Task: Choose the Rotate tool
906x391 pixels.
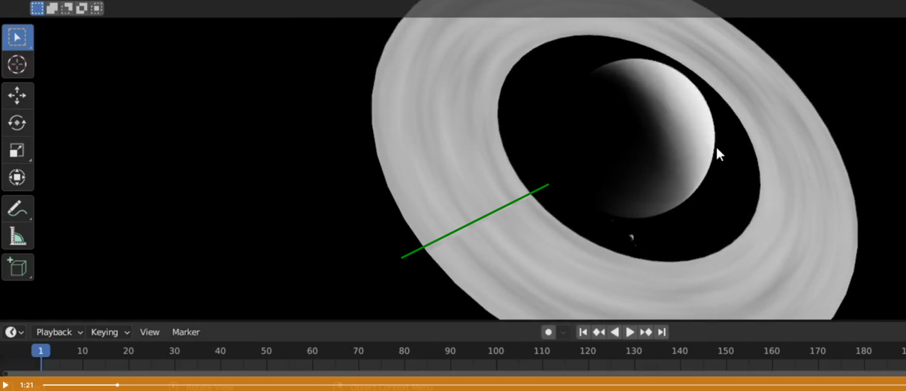Action: click(17, 123)
